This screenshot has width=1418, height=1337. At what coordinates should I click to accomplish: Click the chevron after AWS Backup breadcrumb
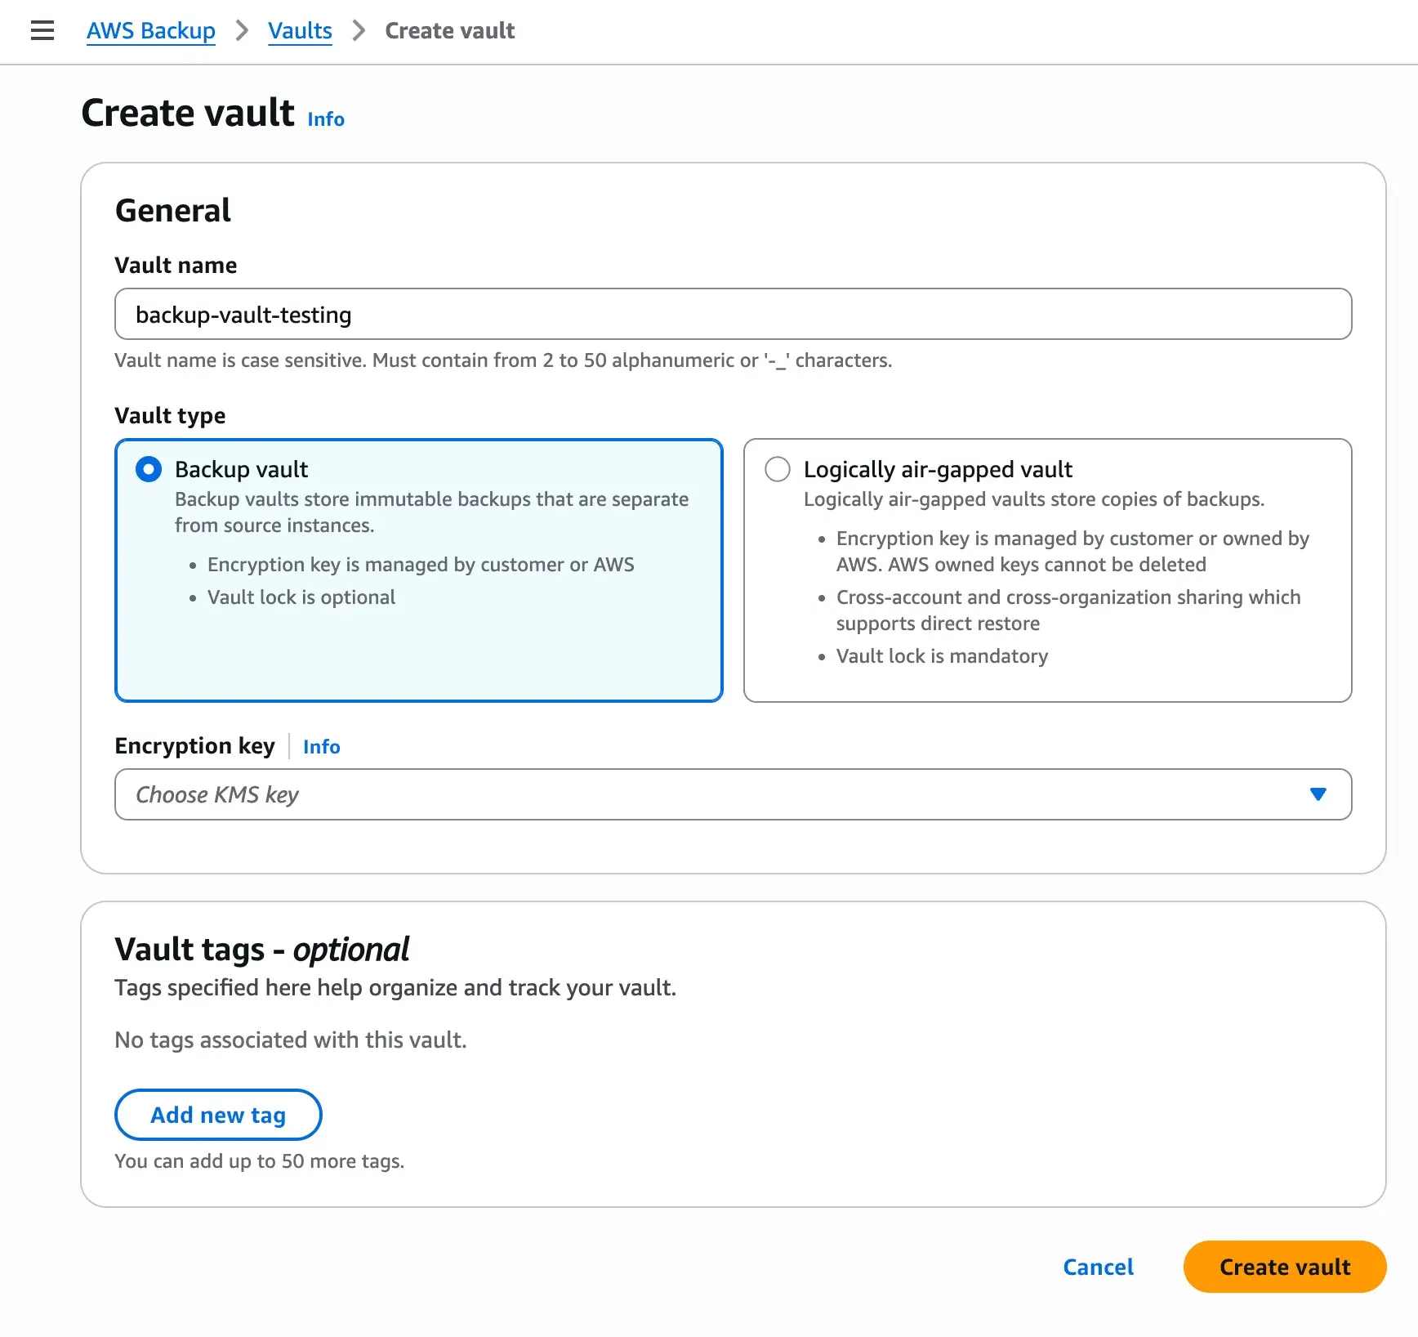tap(242, 31)
